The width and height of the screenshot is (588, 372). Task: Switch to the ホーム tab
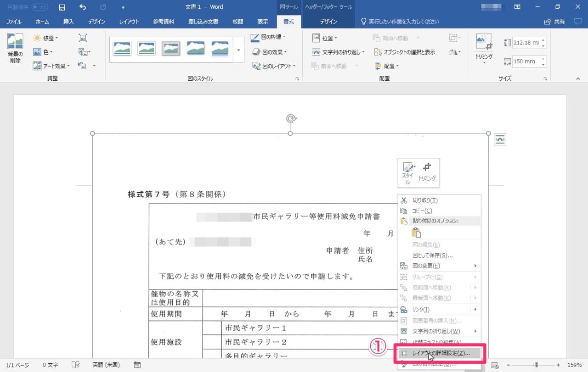[x=42, y=22]
